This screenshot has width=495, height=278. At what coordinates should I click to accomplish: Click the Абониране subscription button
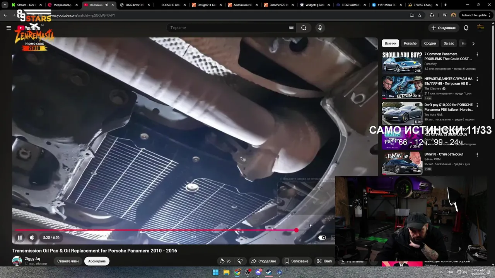(97, 261)
